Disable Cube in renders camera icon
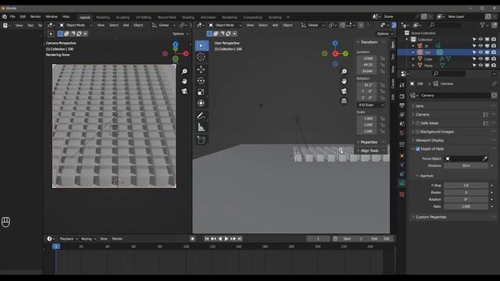Screen dimensions: 500x281 [494, 59]
